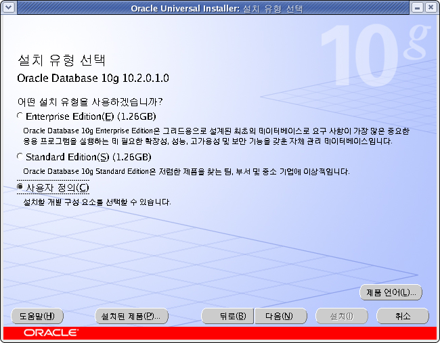Proceed with 다음(N) next button
Viewport: 440px width, 343px height.
(281, 316)
